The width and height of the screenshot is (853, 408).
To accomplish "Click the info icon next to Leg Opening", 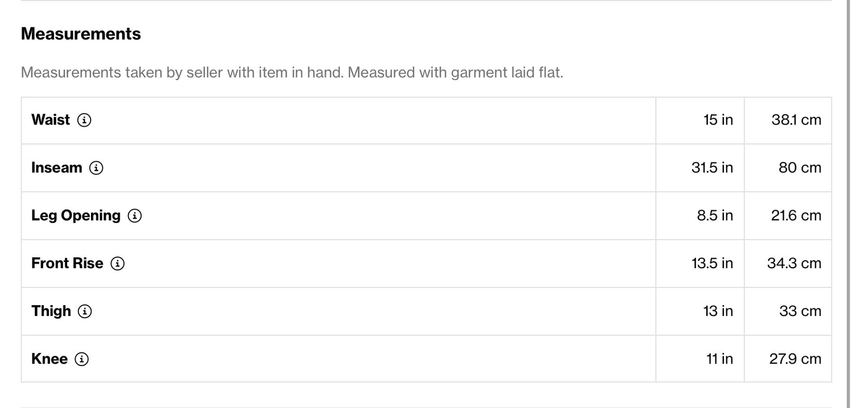I will click(135, 215).
